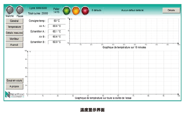Click the Echantillon A temperature field
Image resolution: width=186 pixels, height=114 pixels.
pyautogui.click(x=57, y=31)
